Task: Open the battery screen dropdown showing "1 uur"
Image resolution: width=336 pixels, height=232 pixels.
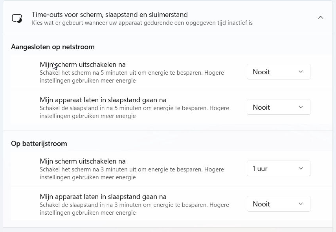Action: [278, 169]
